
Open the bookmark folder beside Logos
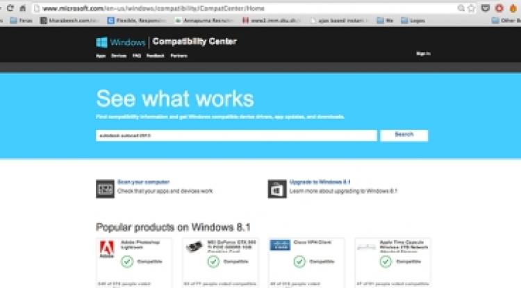point(386,21)
